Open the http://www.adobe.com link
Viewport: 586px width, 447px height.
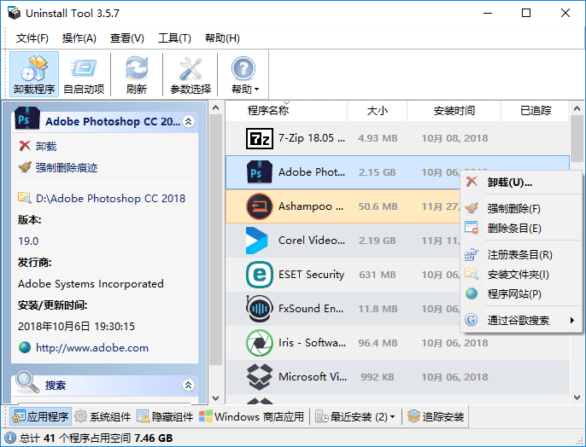[x=92, y=348]
